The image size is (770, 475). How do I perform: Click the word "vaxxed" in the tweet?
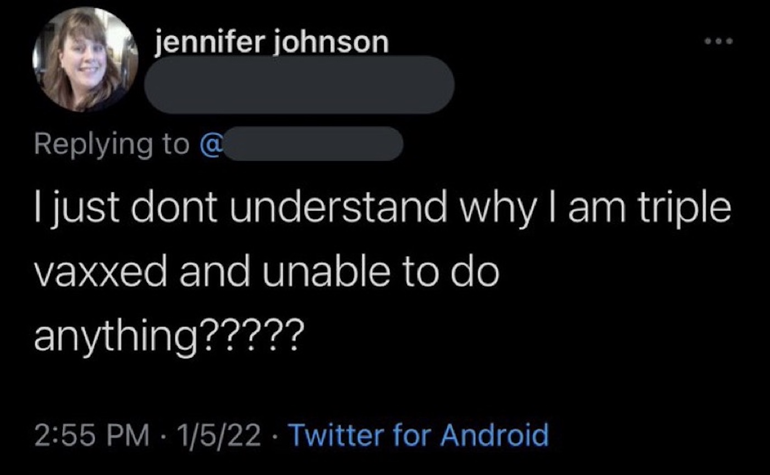(103, 272)
